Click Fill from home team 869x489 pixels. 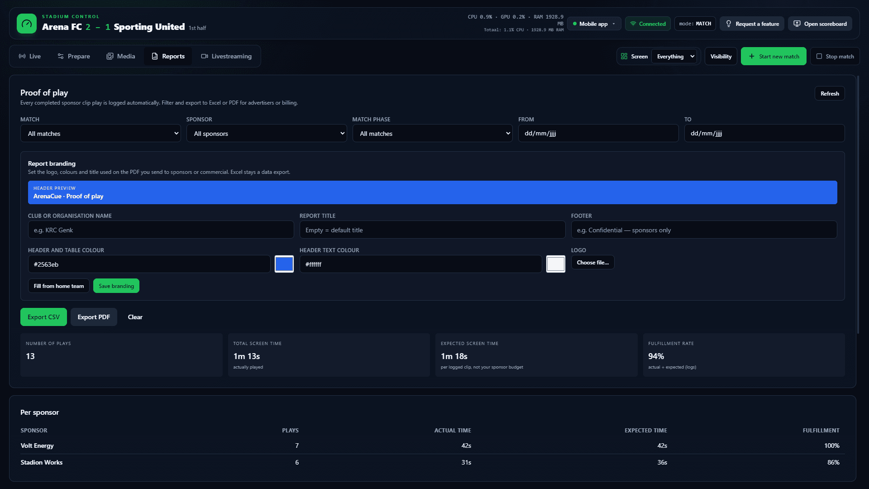[x=59, y=286]
